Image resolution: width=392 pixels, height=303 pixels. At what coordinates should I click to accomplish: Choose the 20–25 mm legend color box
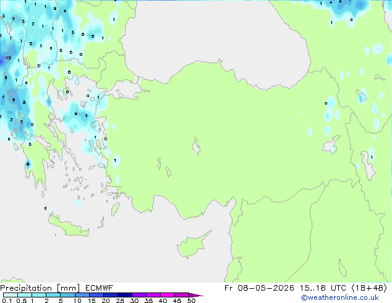[x=110, y=295]
